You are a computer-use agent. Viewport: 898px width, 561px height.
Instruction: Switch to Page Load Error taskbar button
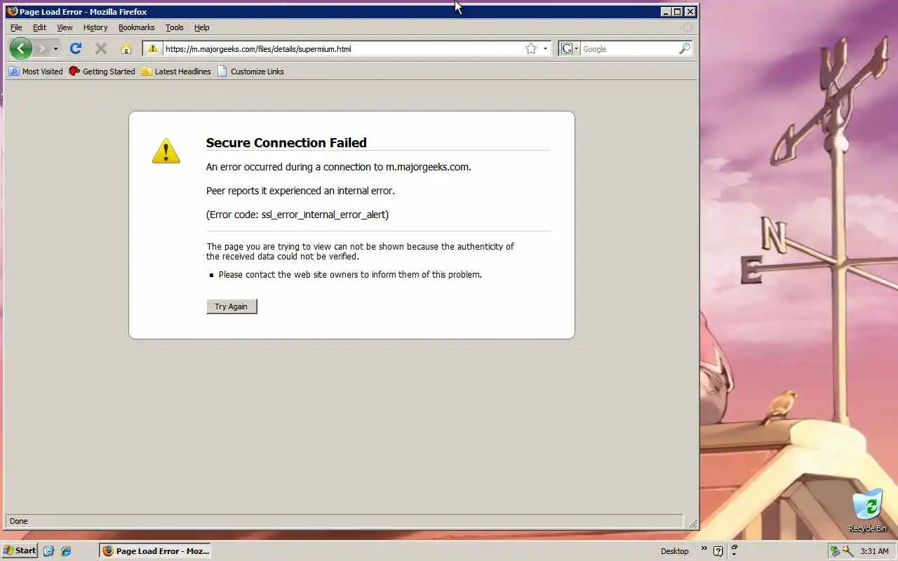154,550
